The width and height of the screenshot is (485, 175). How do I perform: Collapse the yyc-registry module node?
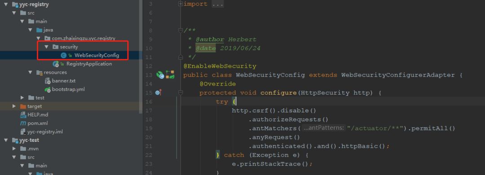click(6, 4)
